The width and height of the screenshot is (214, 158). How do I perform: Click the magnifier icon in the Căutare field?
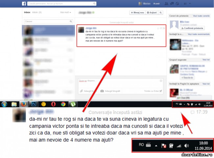coord(71,21)
